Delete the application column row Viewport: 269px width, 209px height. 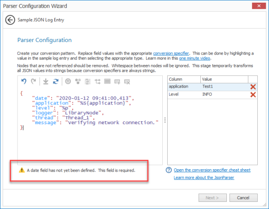point(253,87)
